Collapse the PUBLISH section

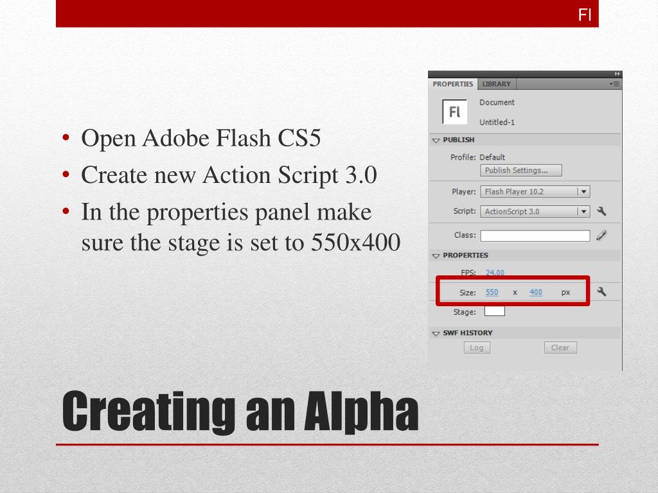point(436,141)
